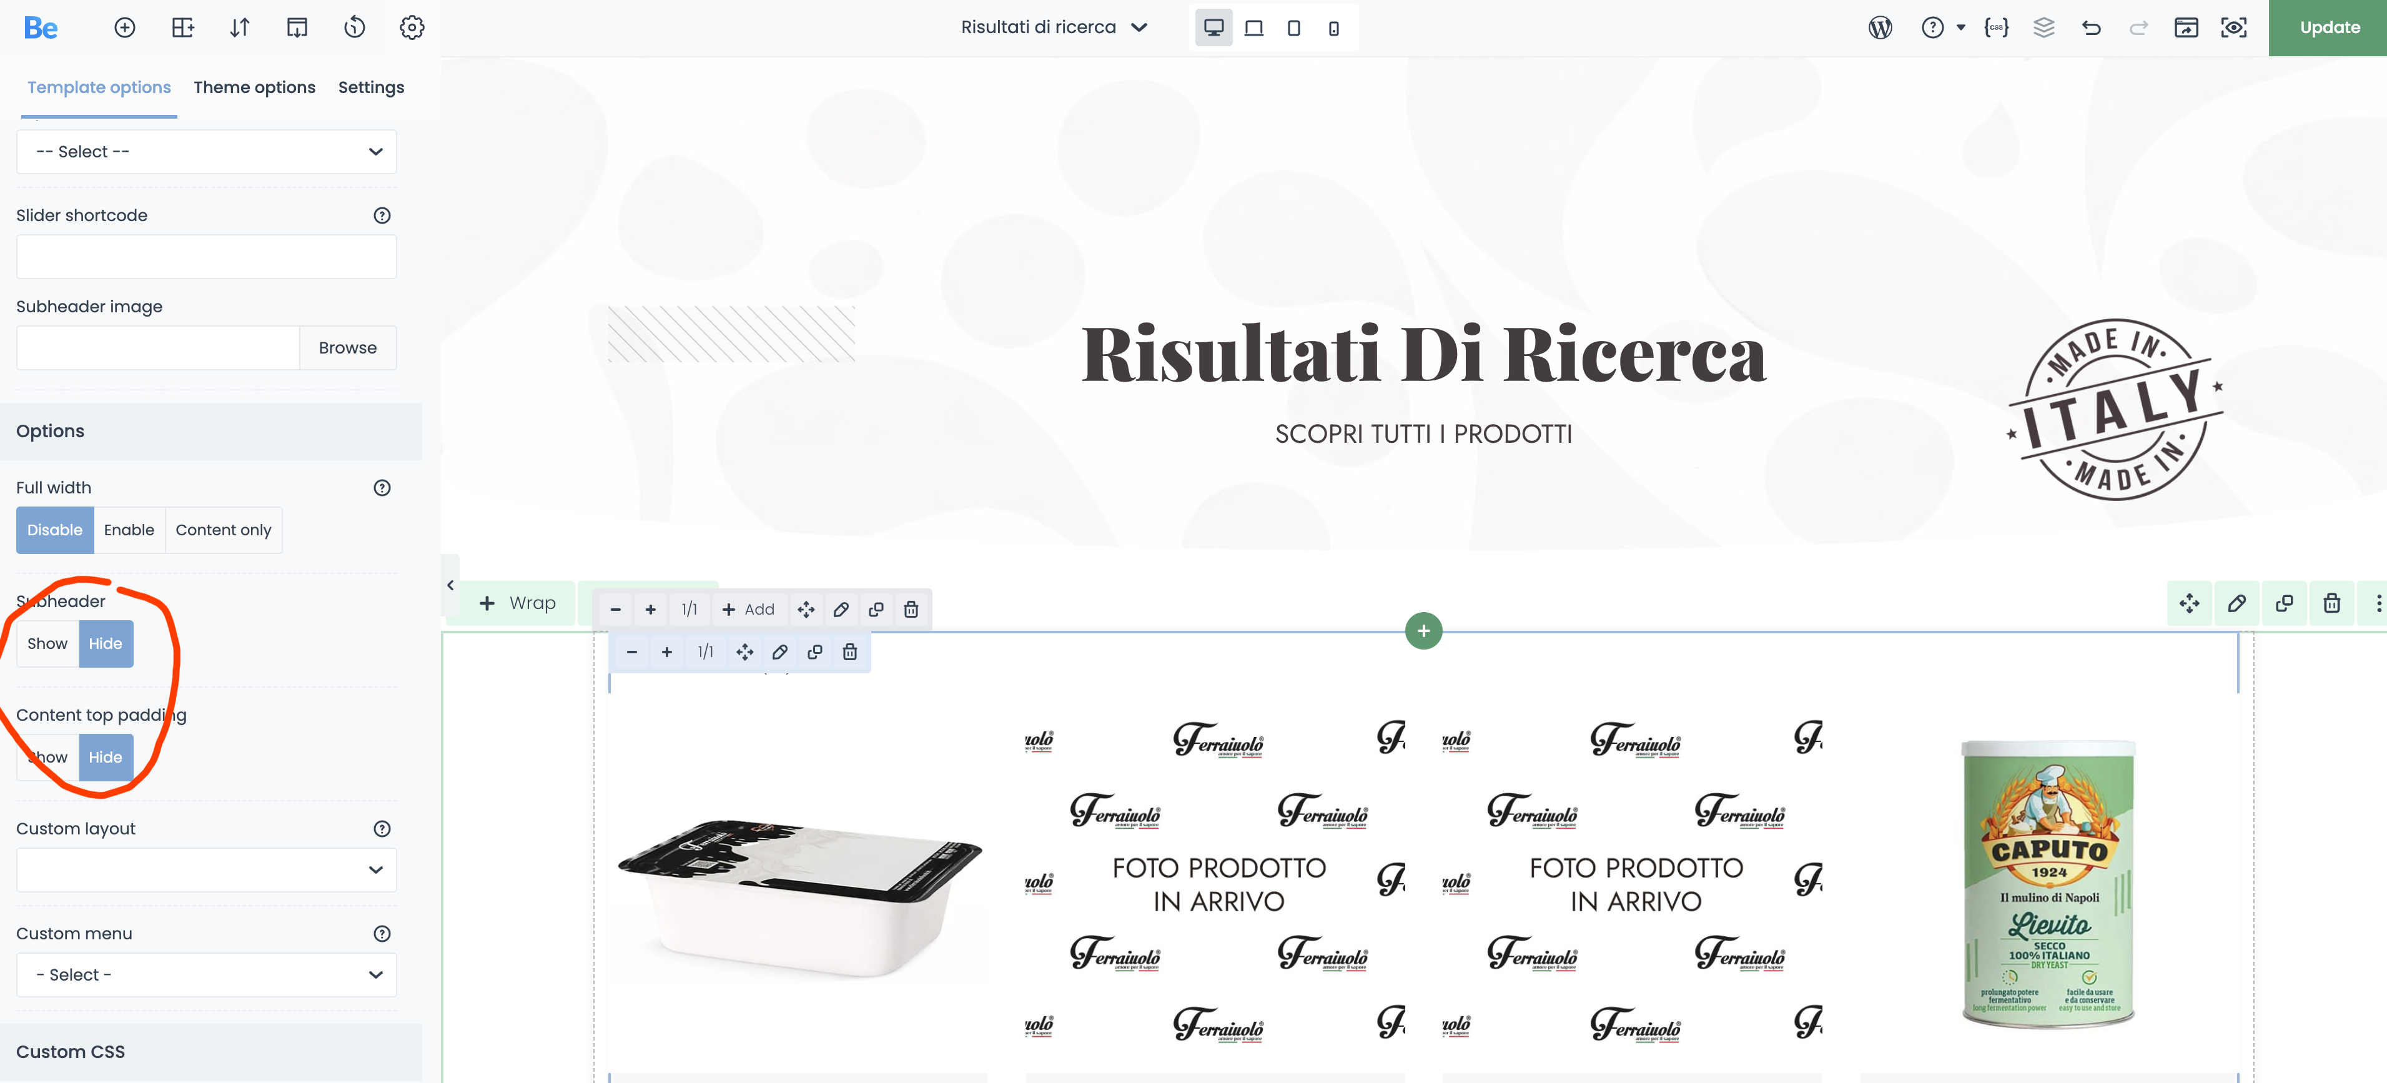This screenshot has height=1083, width=2387.
Task: Click the Slider shortcode input field
Action: pyautogui.click(x=205, y=257)
